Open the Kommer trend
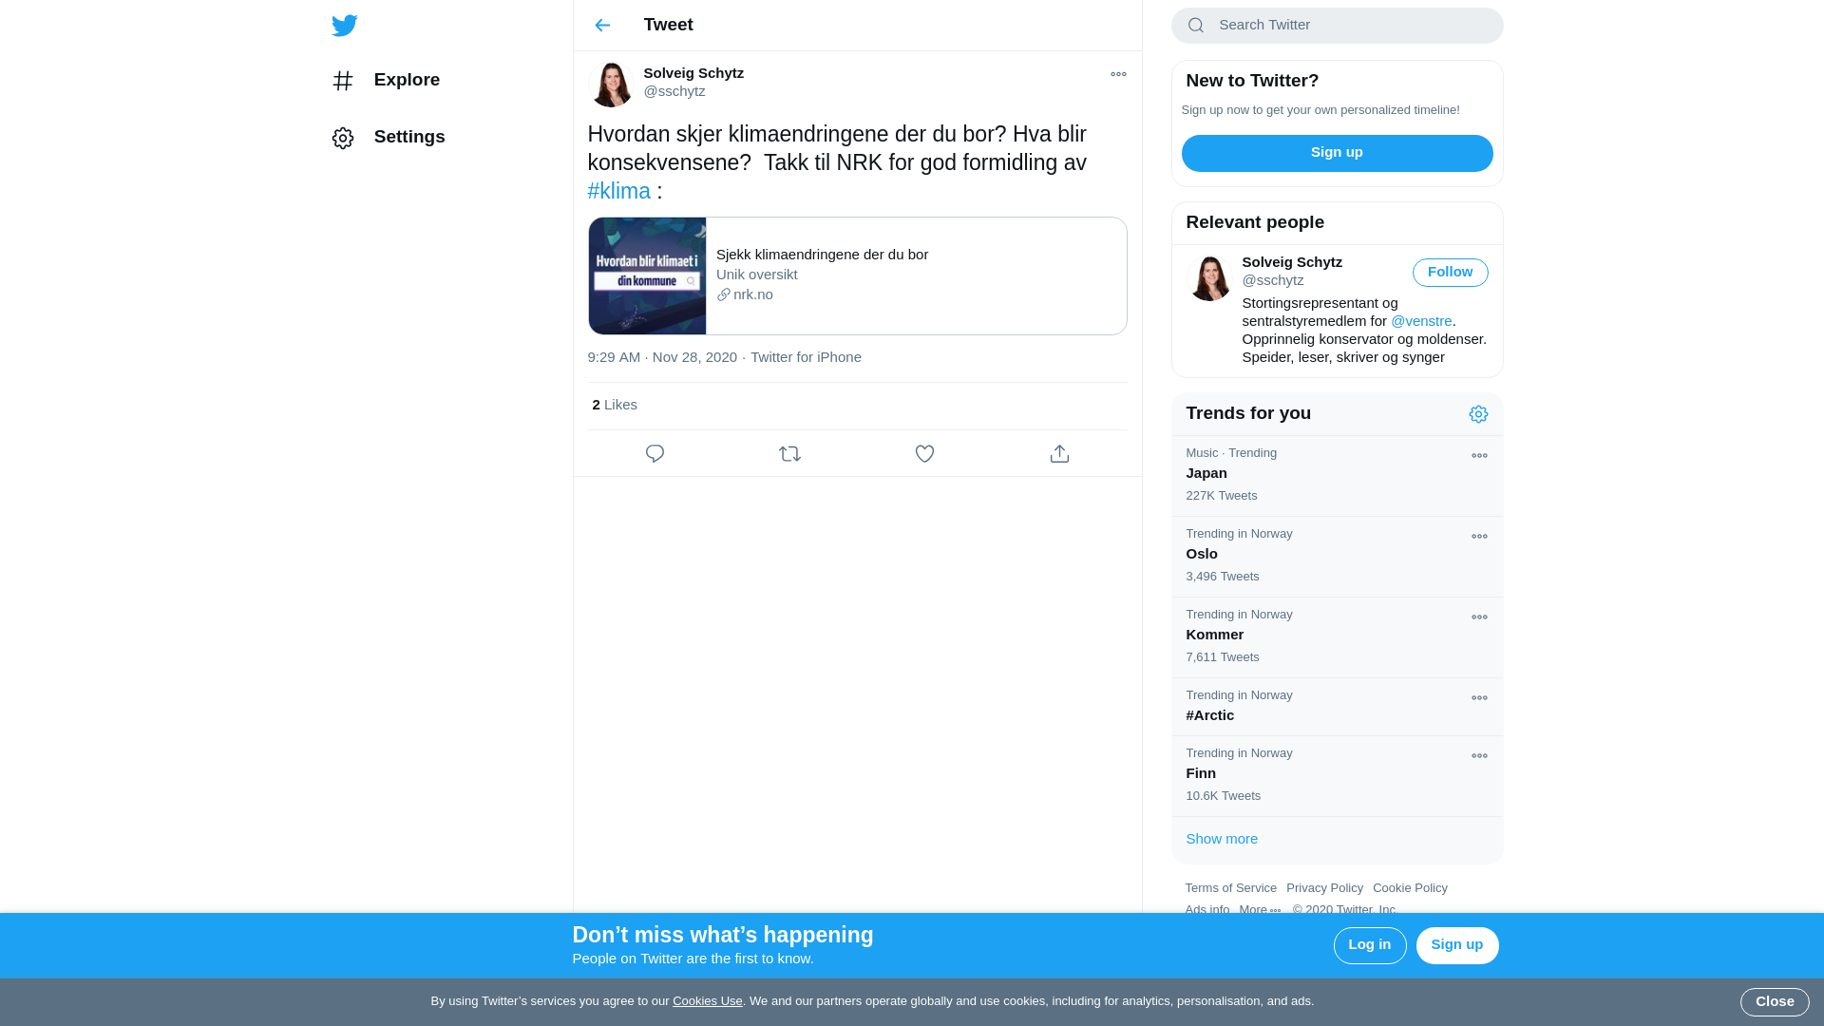The width and height of the screenshot is (1824, 1026). coord(1337,637)
